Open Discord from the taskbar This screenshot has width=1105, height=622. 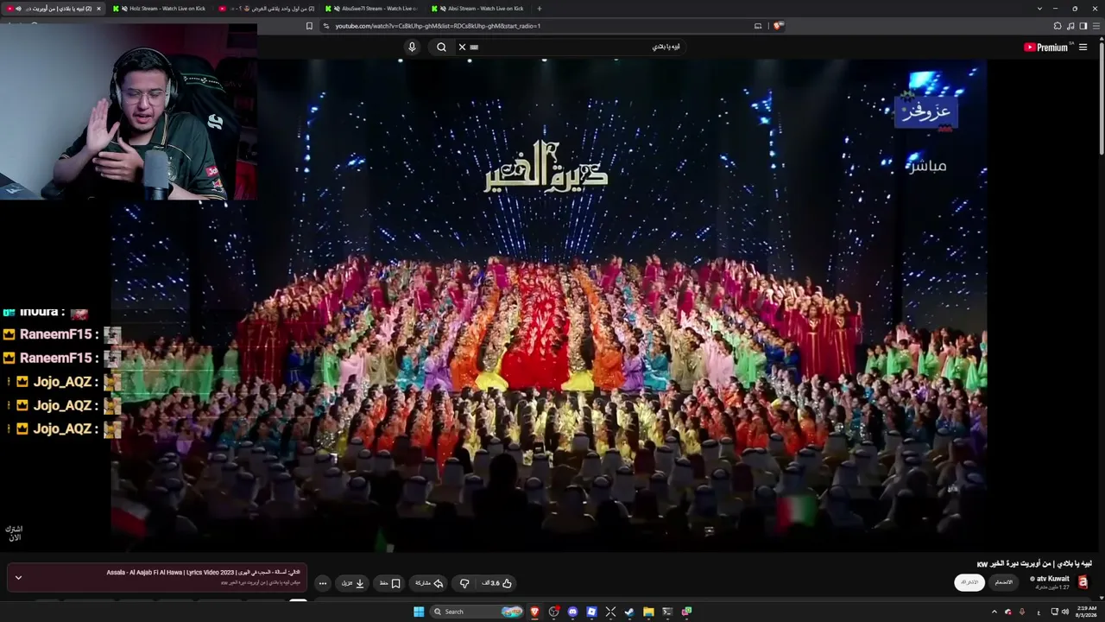pos(572,612)
